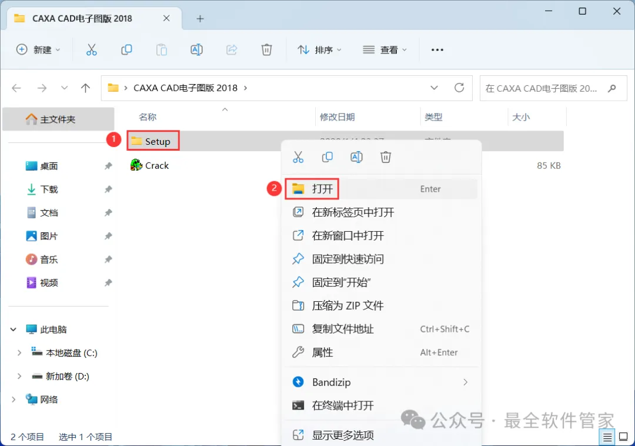Click breadcrumb chevron after CAXA CAD电子图版 2018
The image size is (635, 446).
[x=245, y=88]
